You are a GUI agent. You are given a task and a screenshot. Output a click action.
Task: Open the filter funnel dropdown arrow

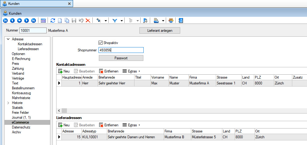122,20
